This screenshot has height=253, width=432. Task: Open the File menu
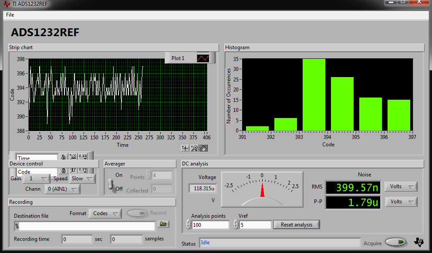pyautogui.click(x=10, y=15)
